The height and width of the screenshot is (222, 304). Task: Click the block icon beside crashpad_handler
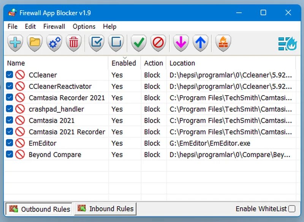(x=20, y=109)
